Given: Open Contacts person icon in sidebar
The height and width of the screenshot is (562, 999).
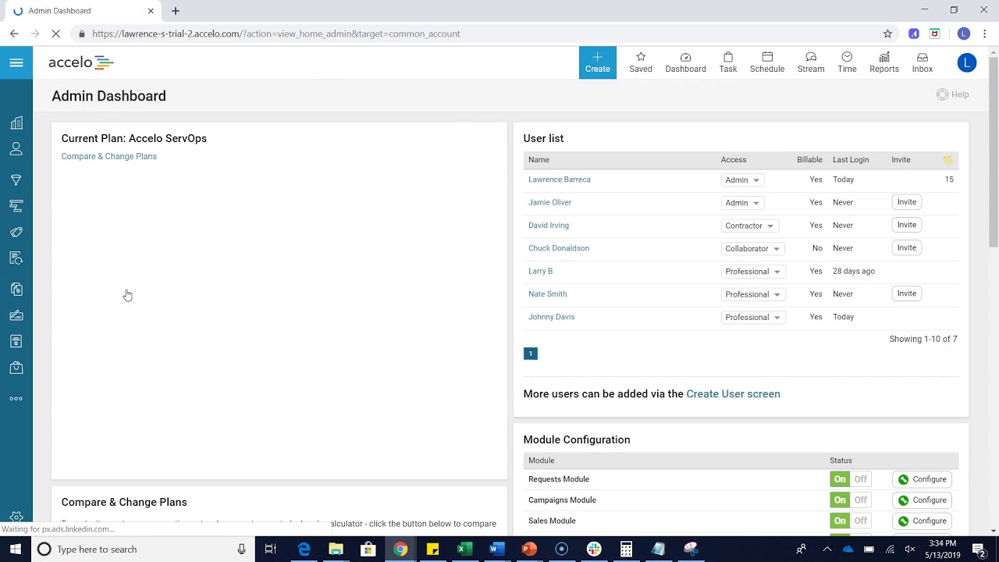Looking at the screenshot, I should click(16, 149).
